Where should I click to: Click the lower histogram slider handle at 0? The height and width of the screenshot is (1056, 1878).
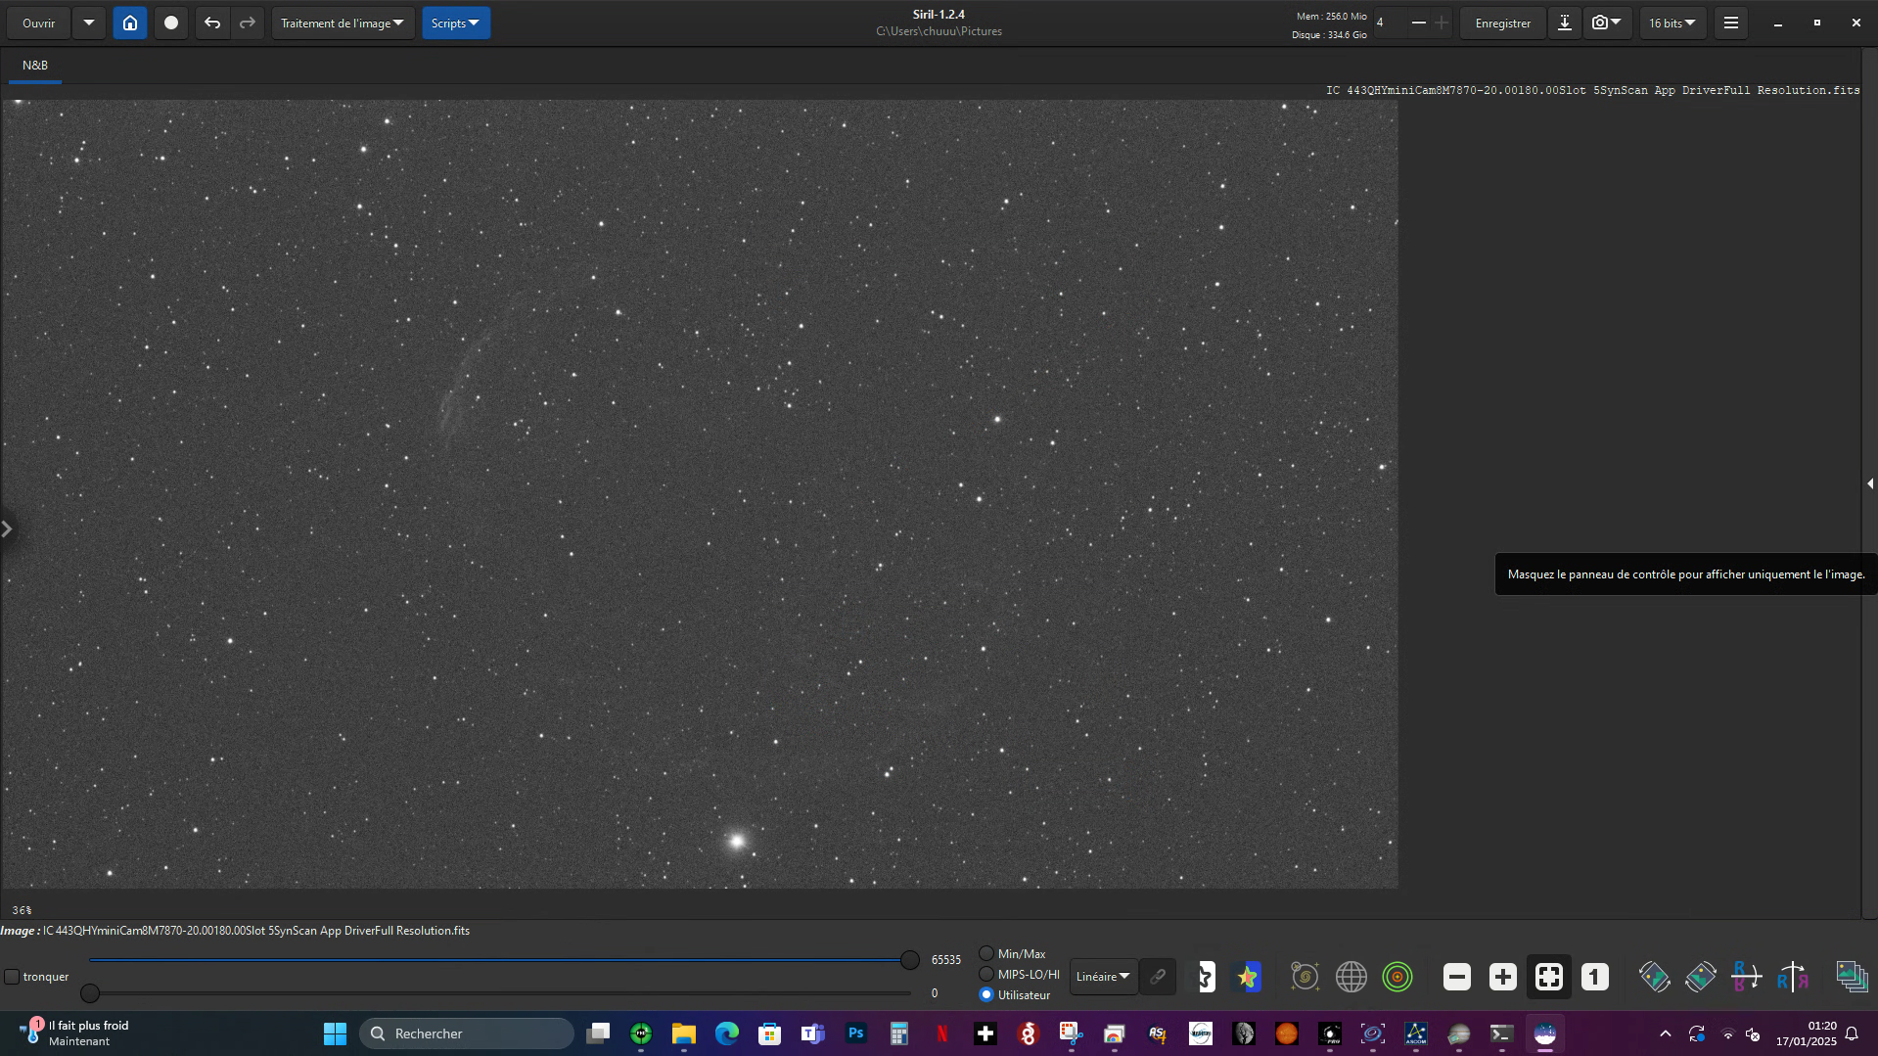coord(90,993)
